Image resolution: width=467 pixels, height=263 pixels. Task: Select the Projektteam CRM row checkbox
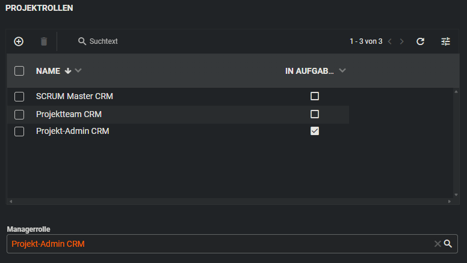click(x=19, y=114)
